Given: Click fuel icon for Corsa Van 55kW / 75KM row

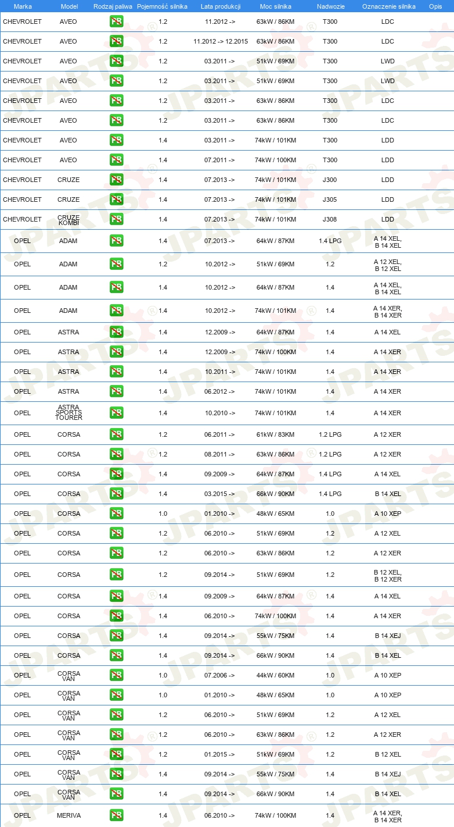Looking at the screenshot, I should [116, 774].
